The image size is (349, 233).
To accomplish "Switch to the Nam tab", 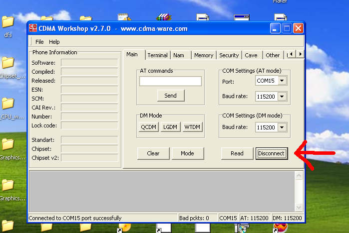I will click(x=179, y=55).
